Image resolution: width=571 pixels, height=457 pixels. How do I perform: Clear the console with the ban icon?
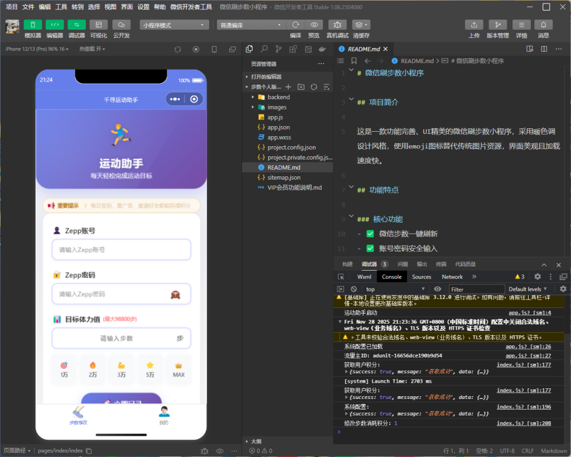354,289
